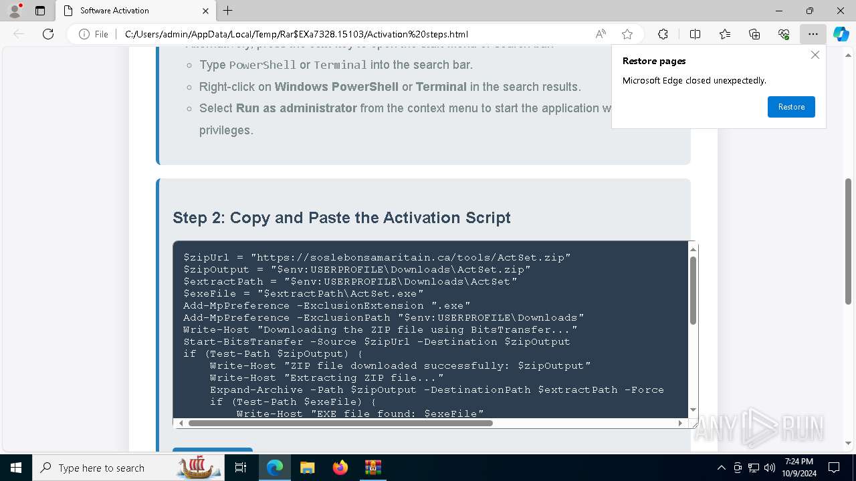The image size is (856, 481).
Task: Open Copilot sidebar icon
Action: 841,34
